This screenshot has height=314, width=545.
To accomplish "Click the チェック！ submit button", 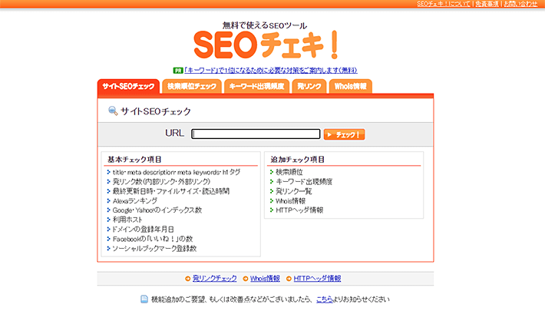I will tap(344, 134).
